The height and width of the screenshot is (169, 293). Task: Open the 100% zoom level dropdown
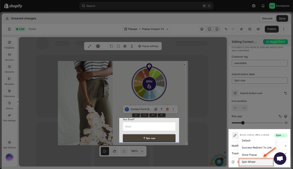tap(137, 151)
